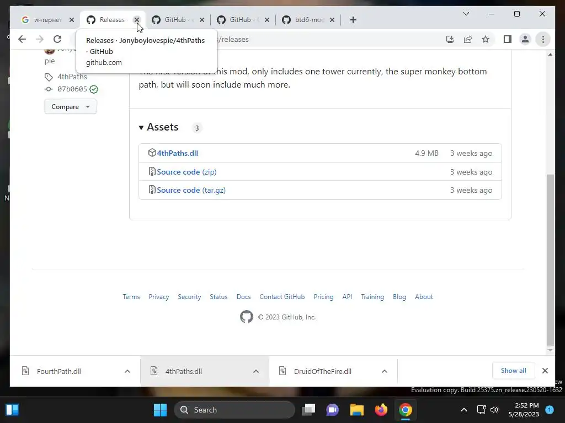
Task: Open the API footer link
Action: pos(348,297)
